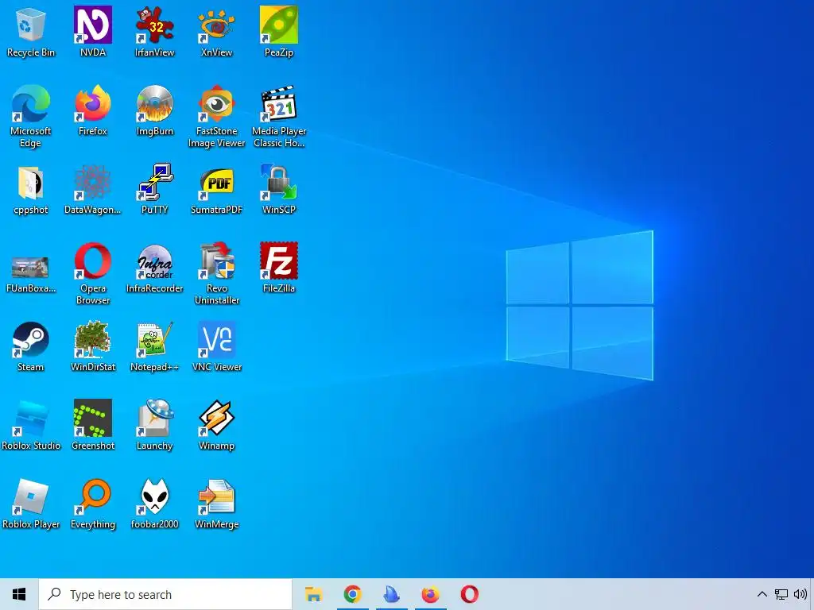Show hidden system tray icons
The image size is (814, 610).
coord(762,594)
